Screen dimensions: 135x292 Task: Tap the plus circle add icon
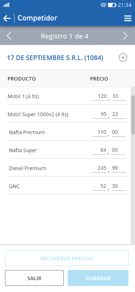(x=123, y=58)
